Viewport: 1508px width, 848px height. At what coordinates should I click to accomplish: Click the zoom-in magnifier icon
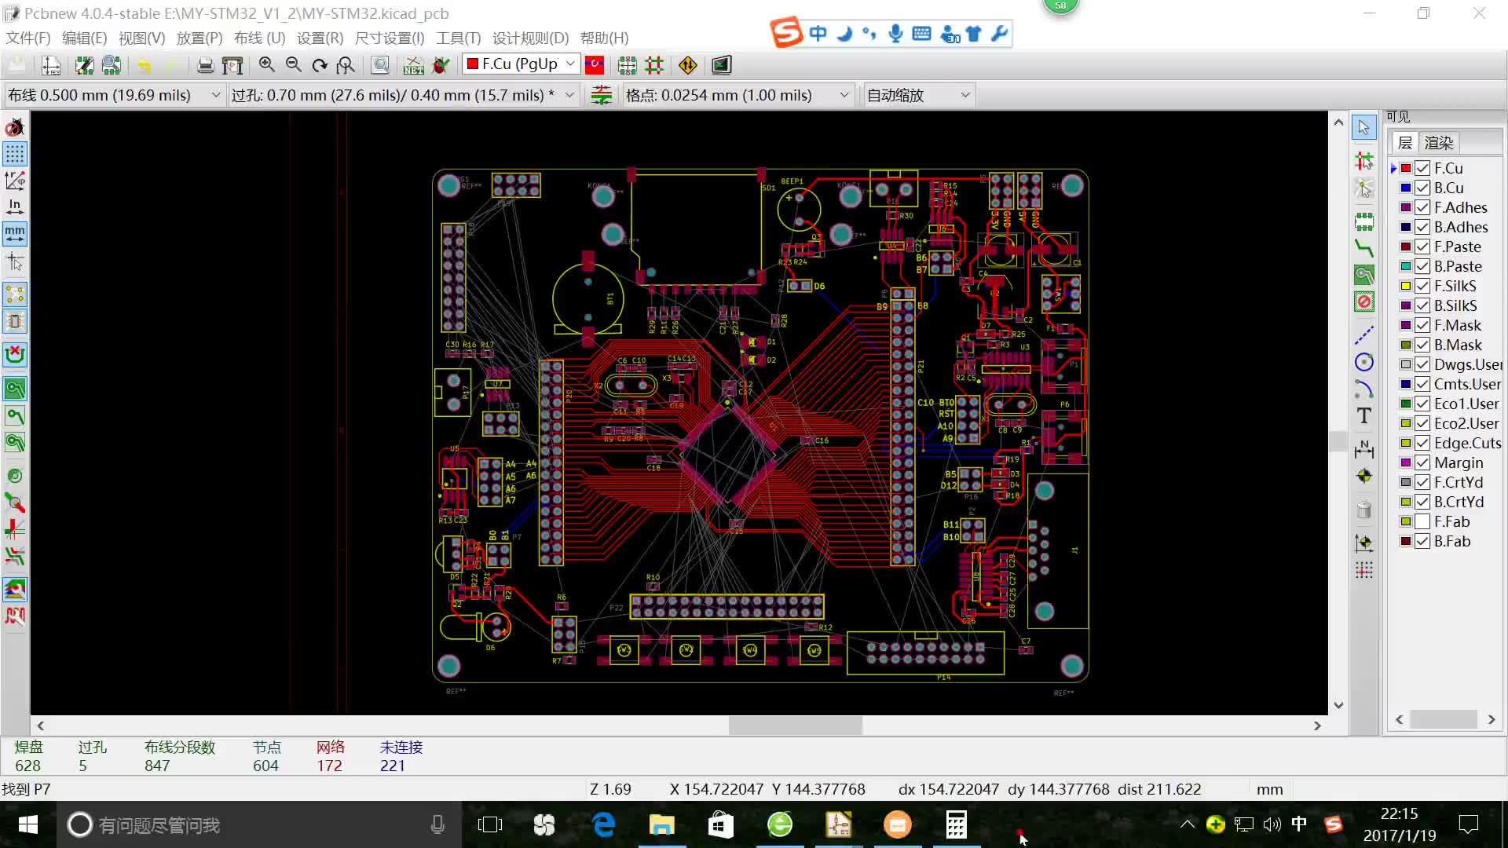click(x=266, y=64)
